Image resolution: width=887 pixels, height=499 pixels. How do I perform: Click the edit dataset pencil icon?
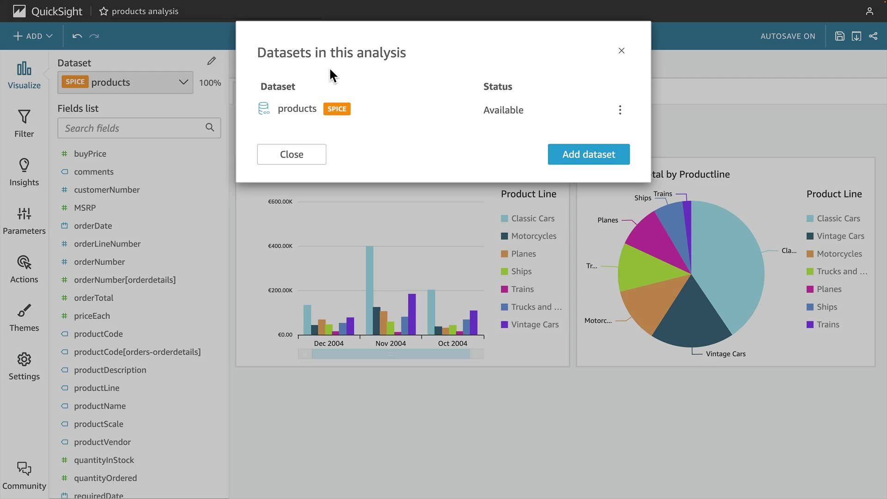tap(212, 61)
